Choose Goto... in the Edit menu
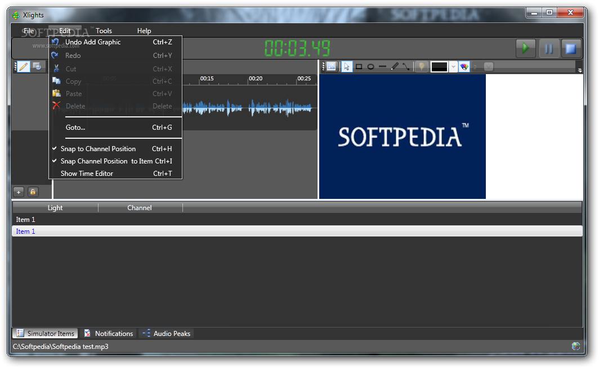This screenshot has width=599, height=368. (115, 128)
